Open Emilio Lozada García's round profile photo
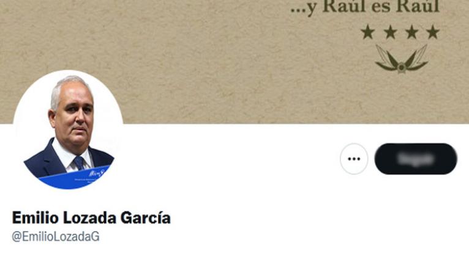469x257 pixels. coord(68,130)
